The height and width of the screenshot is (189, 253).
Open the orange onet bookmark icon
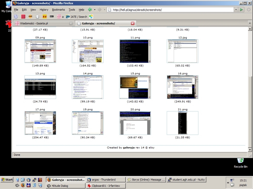pyautogui.click(x=30, y=16)
